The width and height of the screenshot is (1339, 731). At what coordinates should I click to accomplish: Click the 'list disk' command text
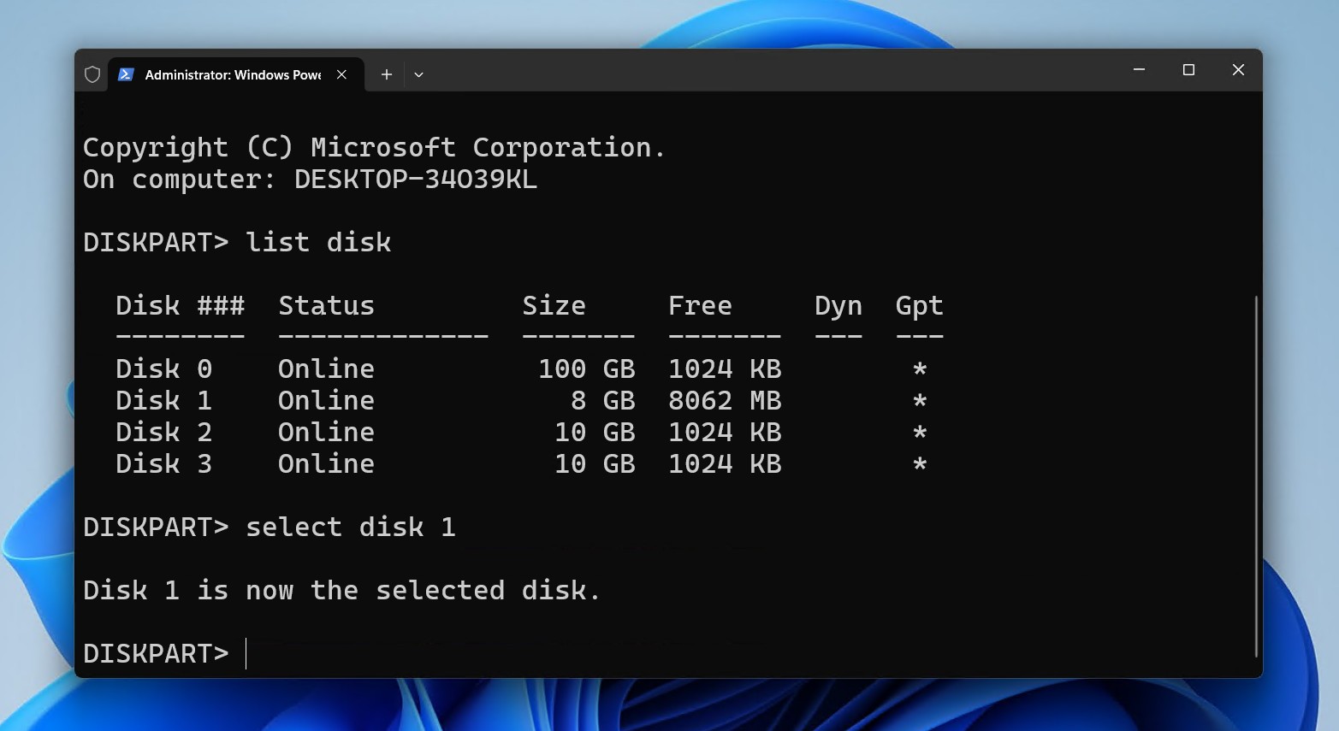318,242
